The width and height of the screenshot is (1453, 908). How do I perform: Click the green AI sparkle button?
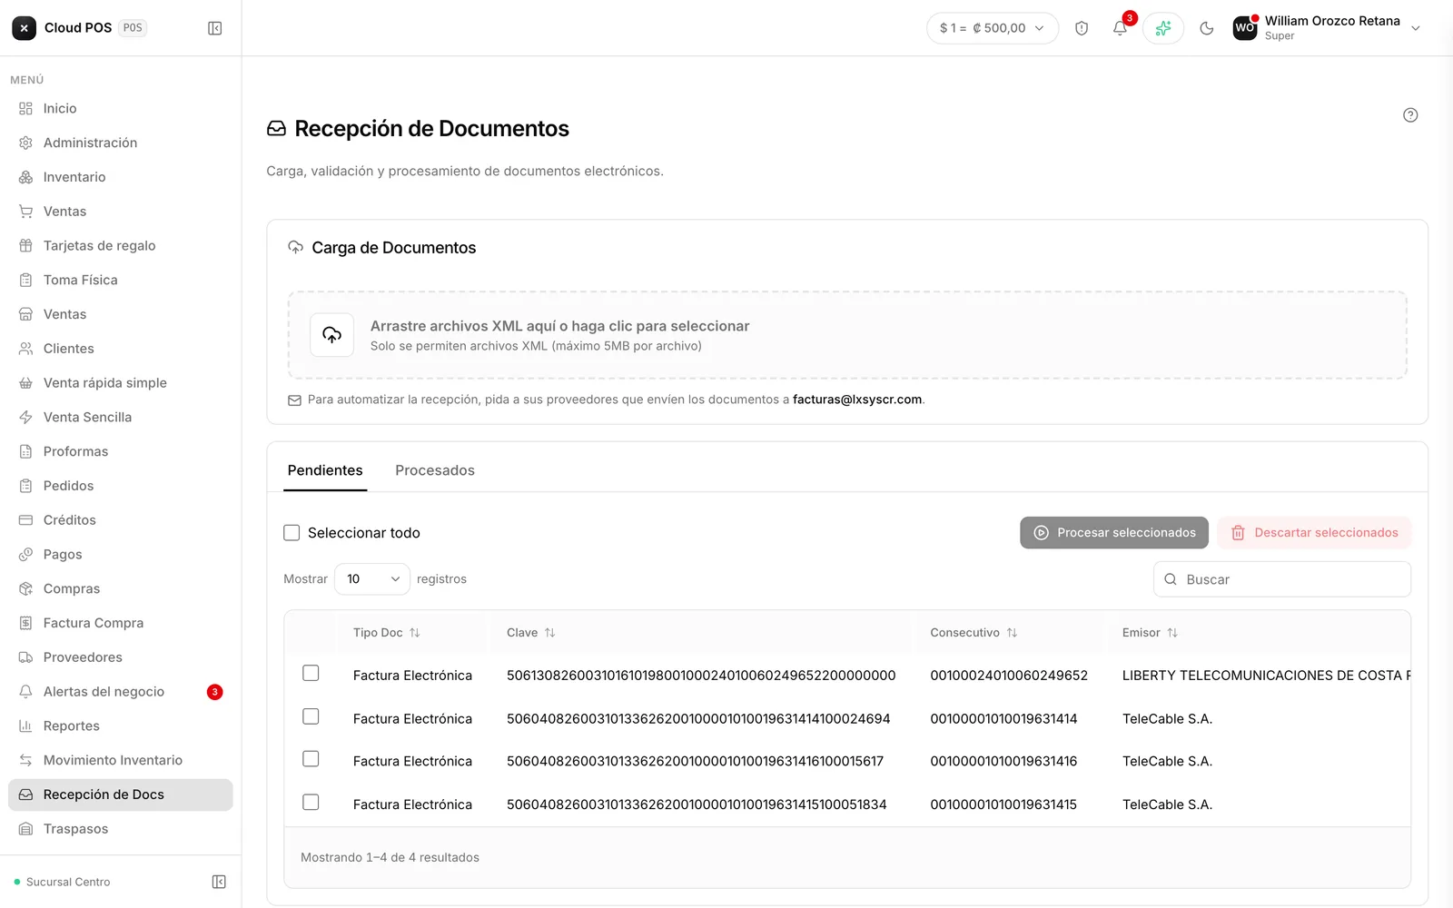pos(1163,28)
